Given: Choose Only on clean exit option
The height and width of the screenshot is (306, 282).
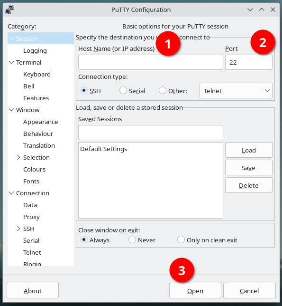Looking at the screenshot, I should [x=181, y=239].
